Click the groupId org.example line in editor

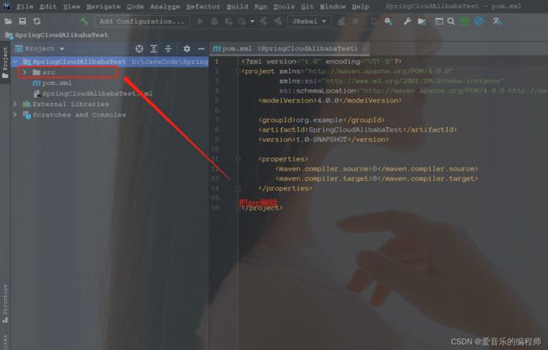click(x=321, y=120)
